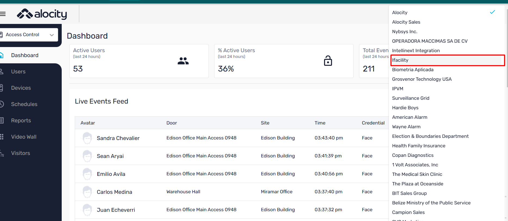Open Video Wall in the sidebar

pyautogui.click(x=24, y=137)
